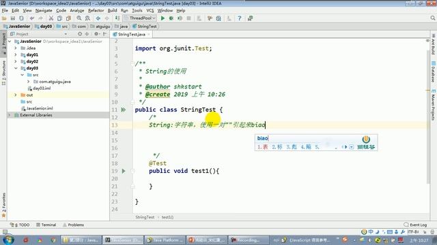
Task: Open Project Structure toolbar icon
Action: [218, 18]
